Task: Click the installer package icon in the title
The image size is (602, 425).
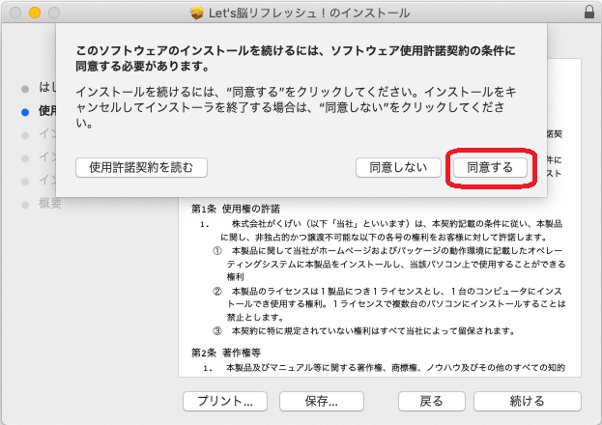Action: point(197,14)
